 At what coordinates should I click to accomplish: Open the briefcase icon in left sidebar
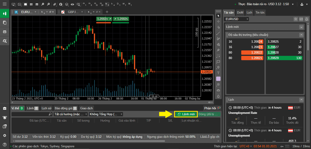point(4,108)
